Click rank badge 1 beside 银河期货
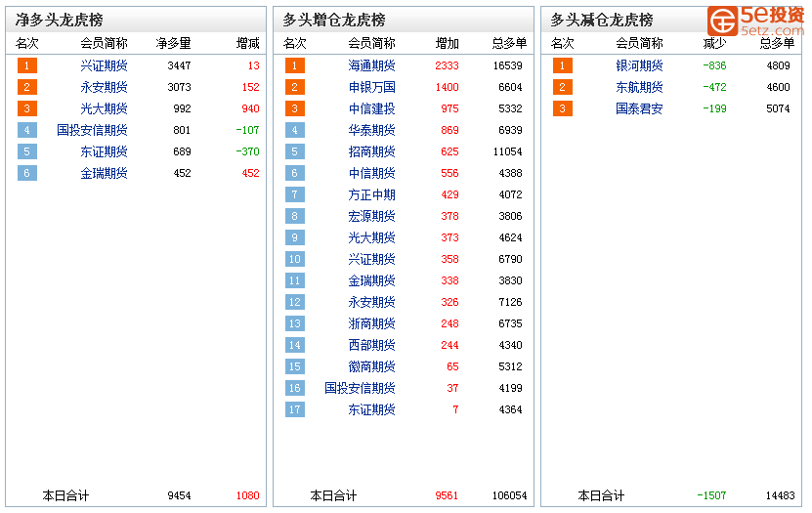Image resolution: width=812 pixels, height=513 pixels. [563, 65]
